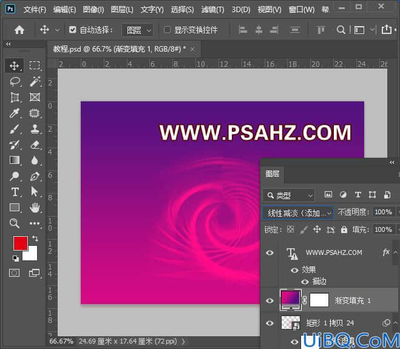Change screen mode icon
The height and width of the screenshot is (349, 400).
[x=34, y=273]
